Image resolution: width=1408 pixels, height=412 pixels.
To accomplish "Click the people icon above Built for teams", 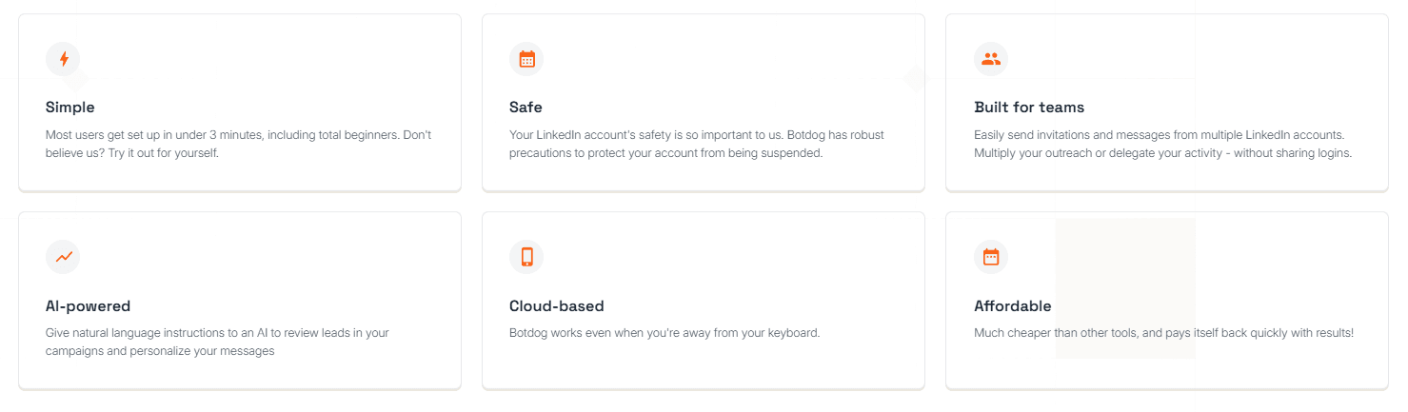I will (991, 59).
